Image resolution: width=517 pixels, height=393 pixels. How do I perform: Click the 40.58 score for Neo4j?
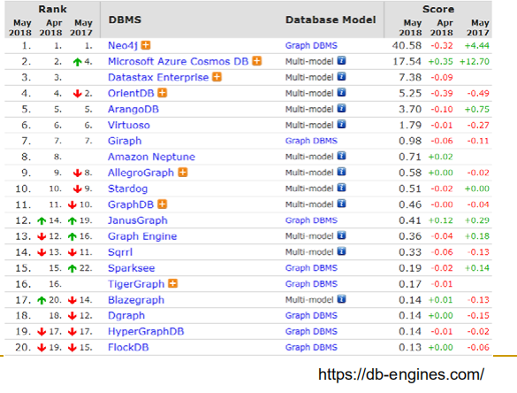point(407,45)
